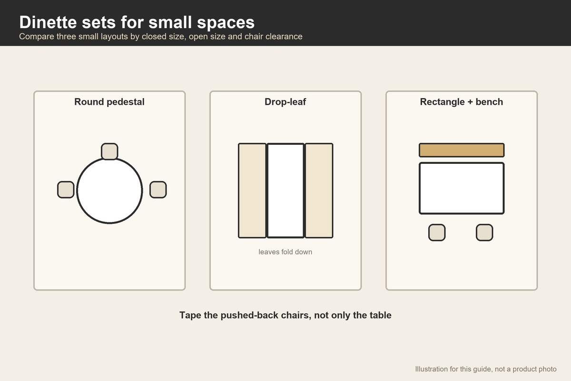Click the white rectangle table

(462, 188)
